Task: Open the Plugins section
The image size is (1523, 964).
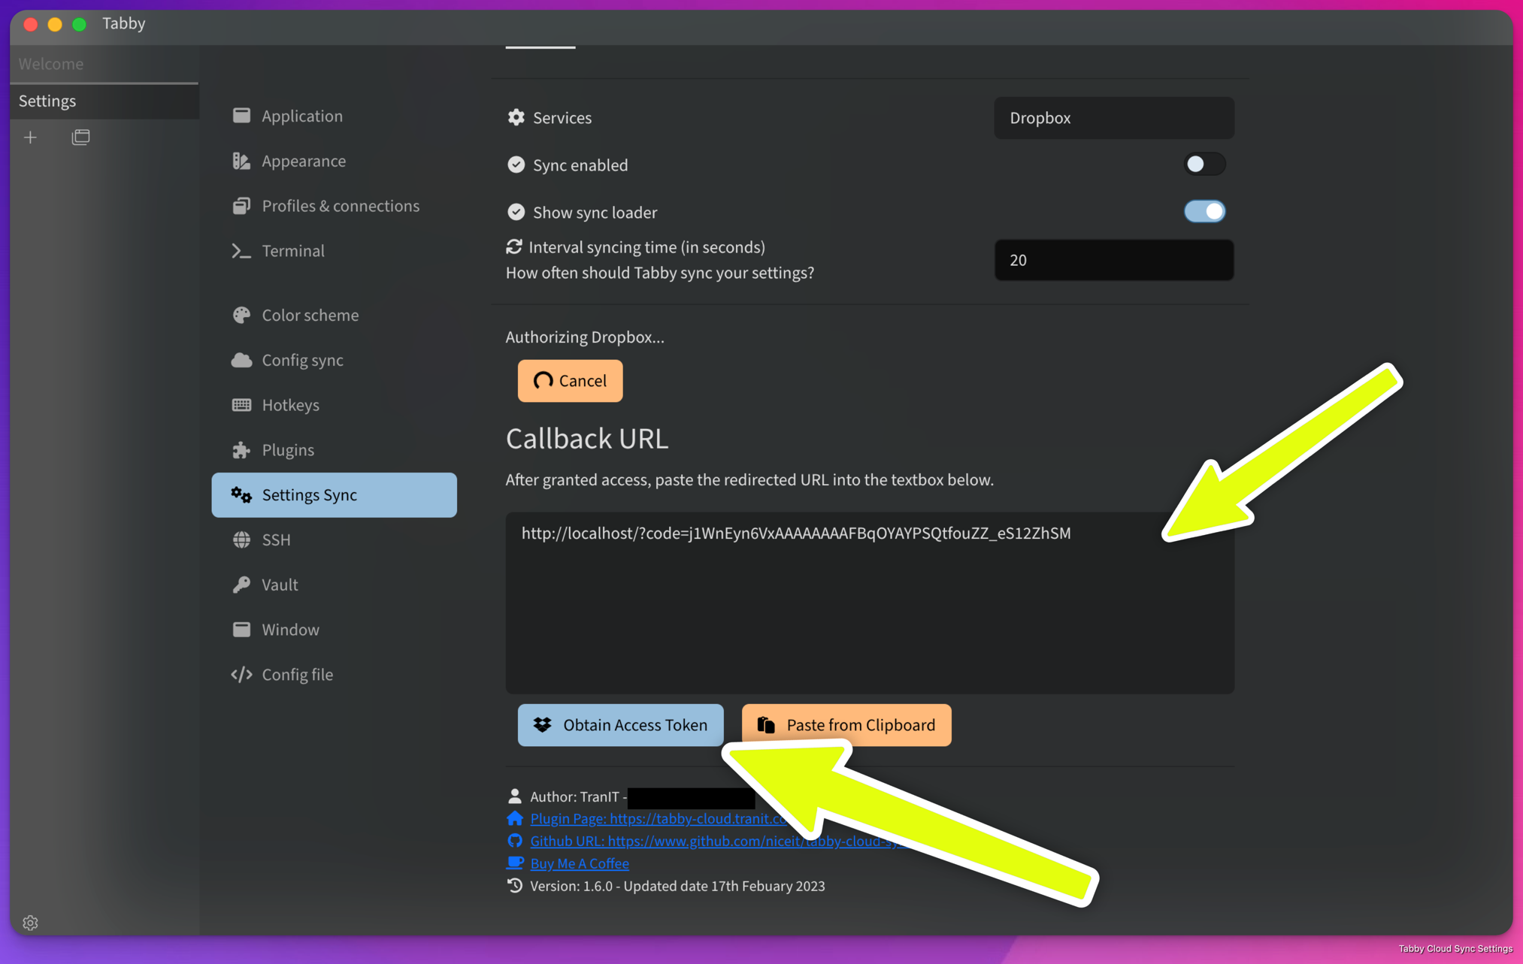Action: [x=334, y=450]
